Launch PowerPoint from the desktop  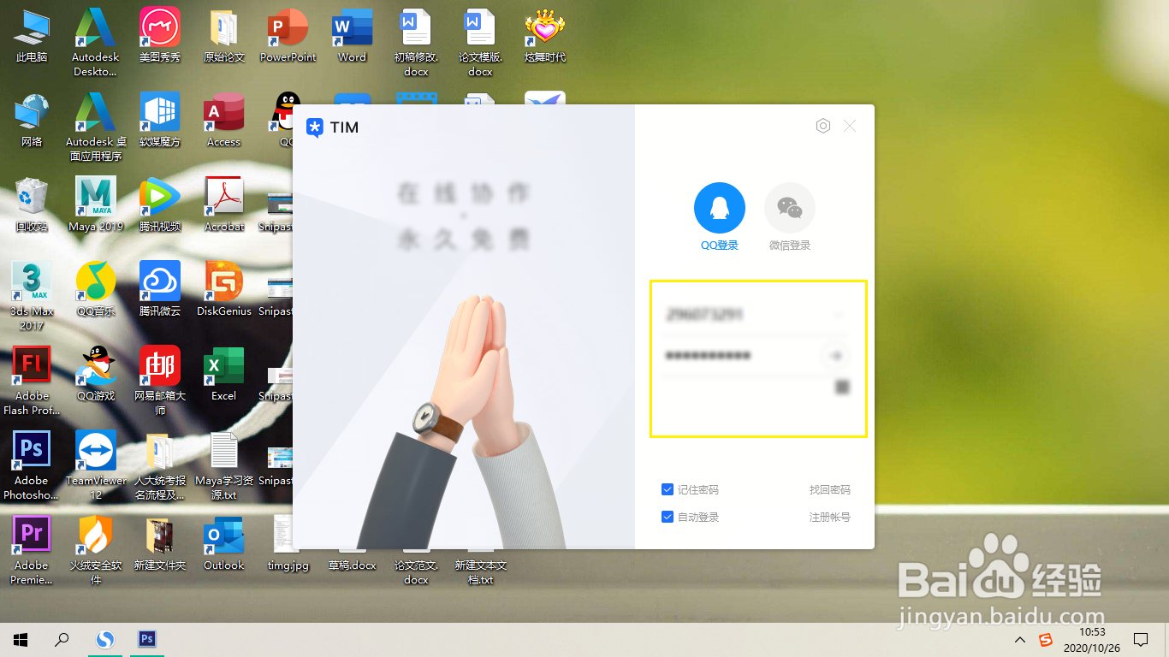[288, 36]
